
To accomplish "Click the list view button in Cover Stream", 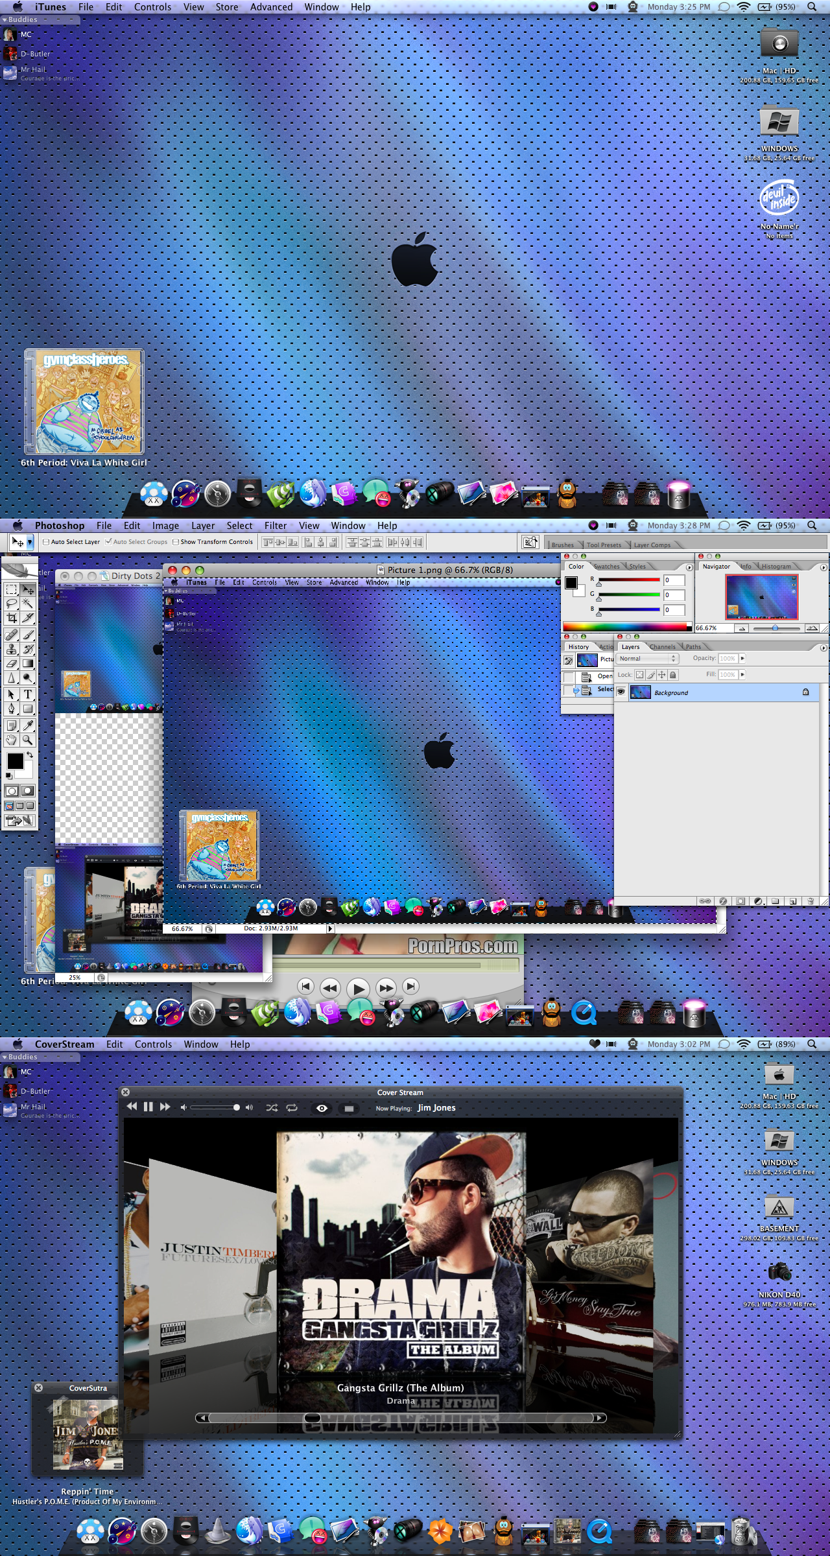I will (x=349, y=1108).
